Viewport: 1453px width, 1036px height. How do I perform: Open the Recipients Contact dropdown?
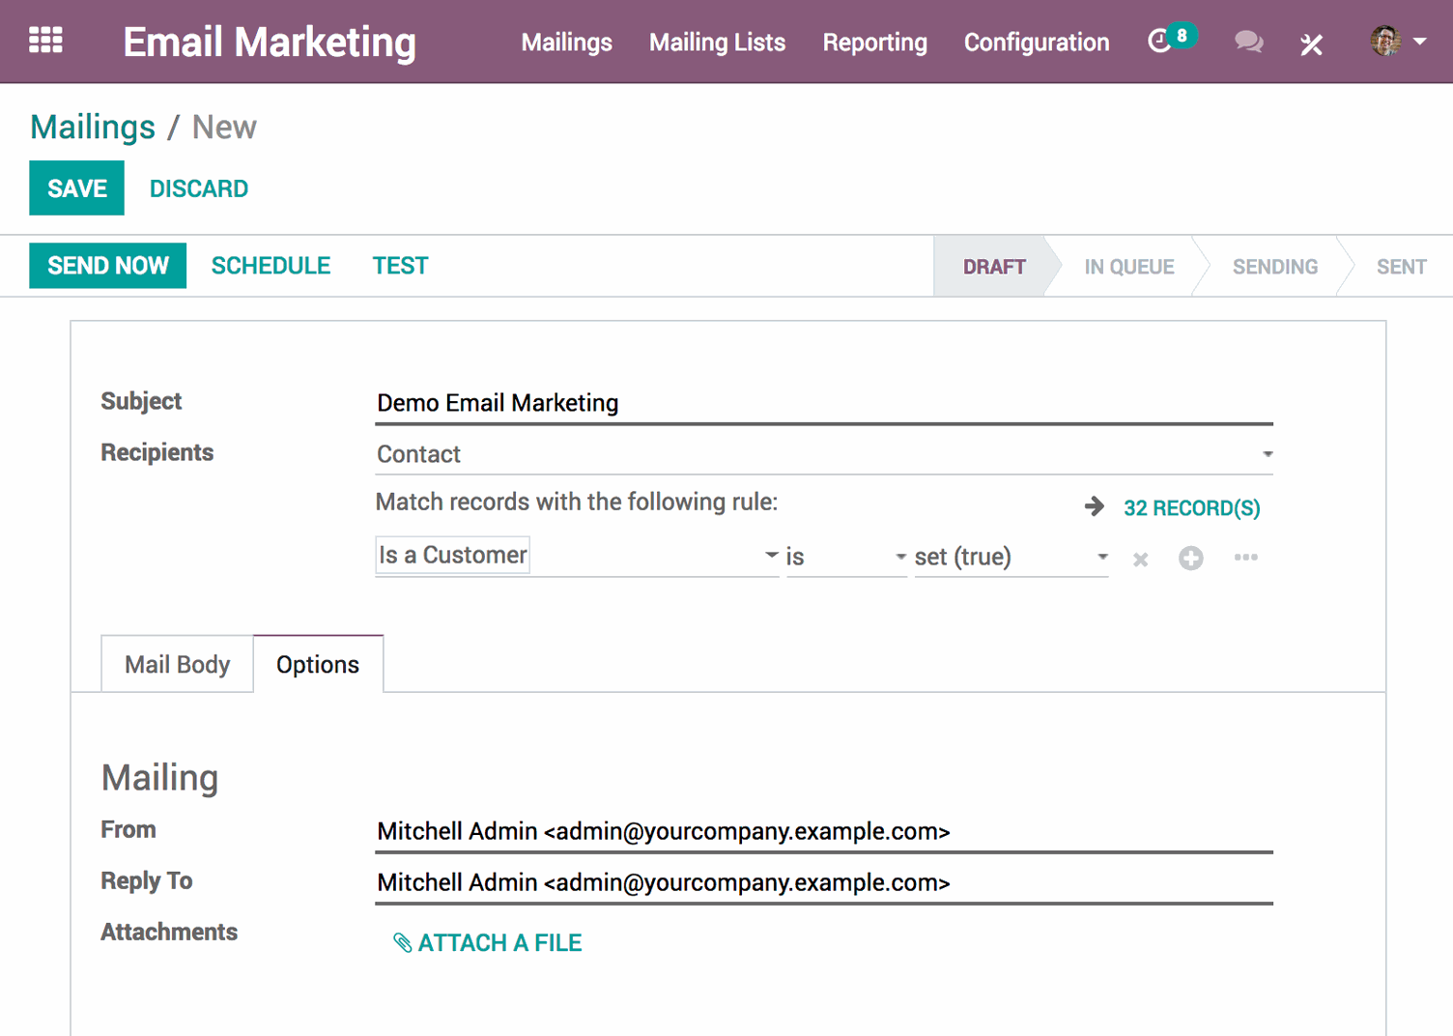click(x=1267, y=452)
